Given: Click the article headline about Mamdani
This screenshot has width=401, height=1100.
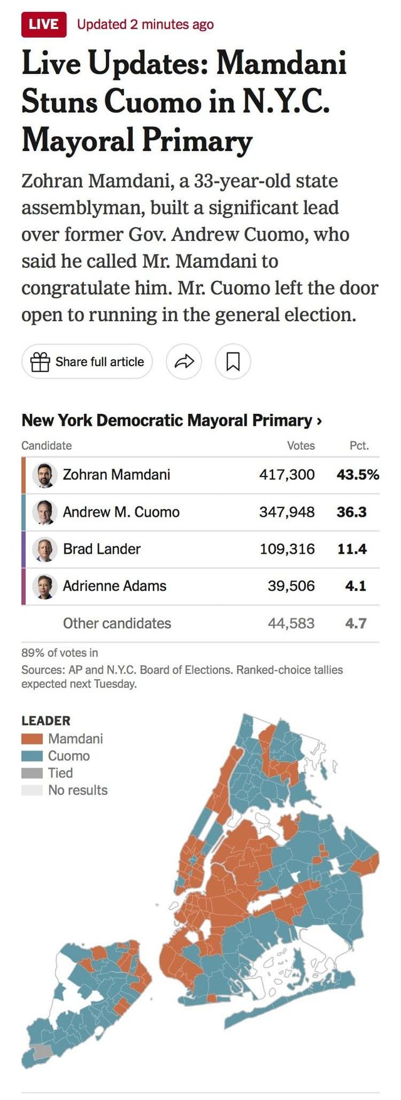Looking at the screenshot, I should tap(184, 102).
